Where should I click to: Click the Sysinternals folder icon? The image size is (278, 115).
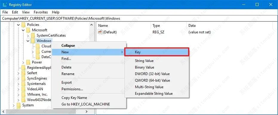point(23,84)
